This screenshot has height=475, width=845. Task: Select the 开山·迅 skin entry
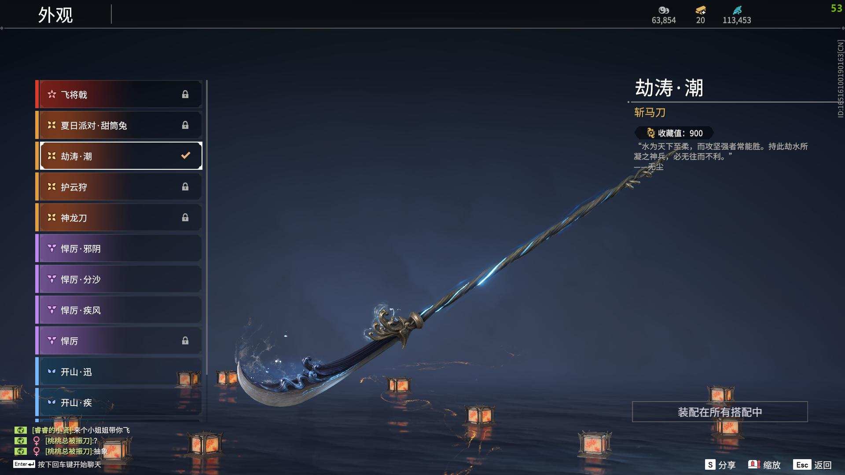pyautogui.click(x=119, y=372)
